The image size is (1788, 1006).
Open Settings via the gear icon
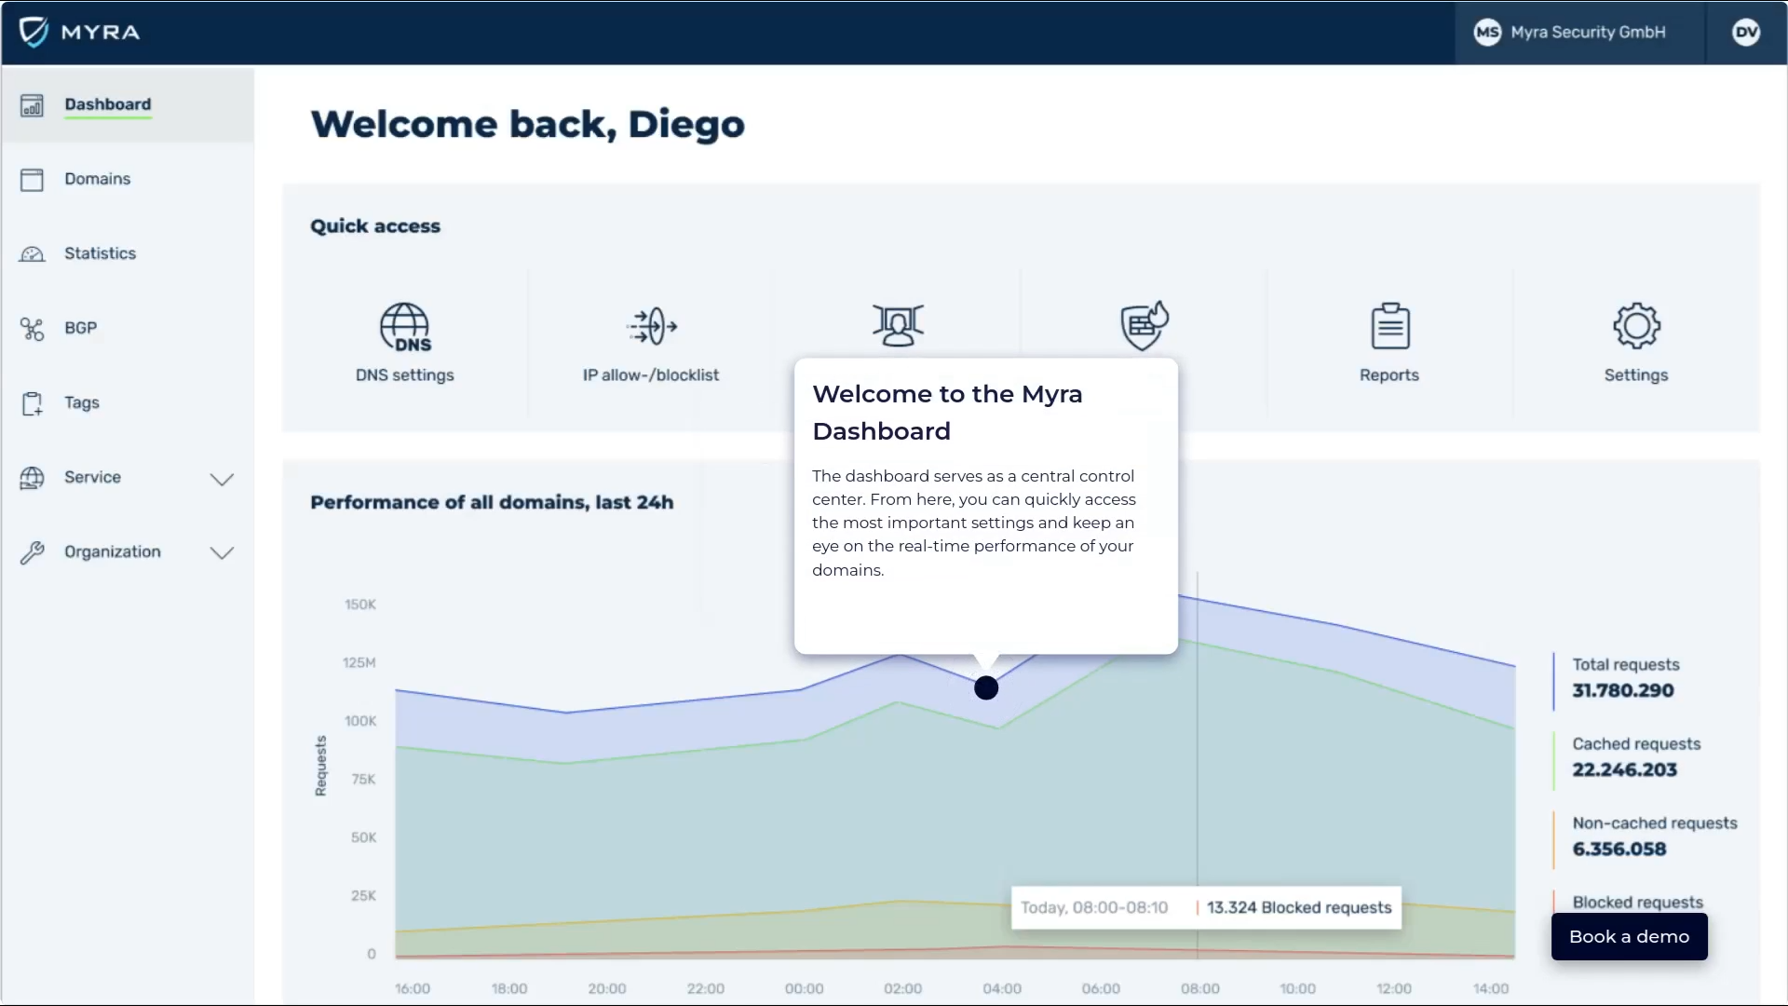[1636, 343]
